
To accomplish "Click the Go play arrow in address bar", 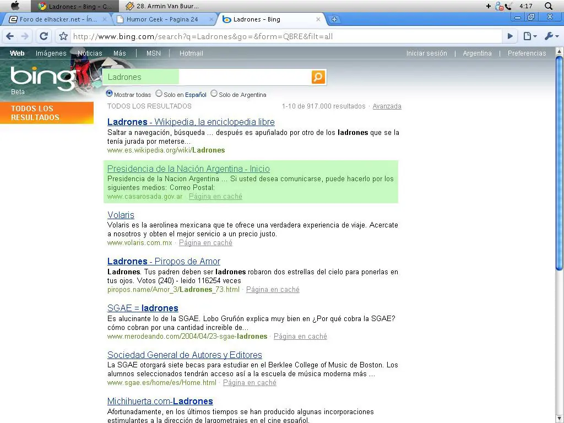I will coord(510,36).
